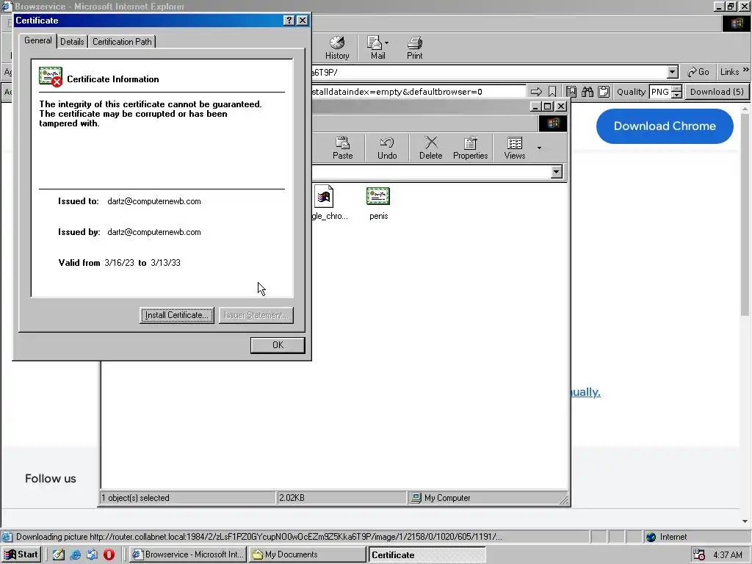Click the Issued to value dartz@computernewb.com

click(x=154, y=201)
